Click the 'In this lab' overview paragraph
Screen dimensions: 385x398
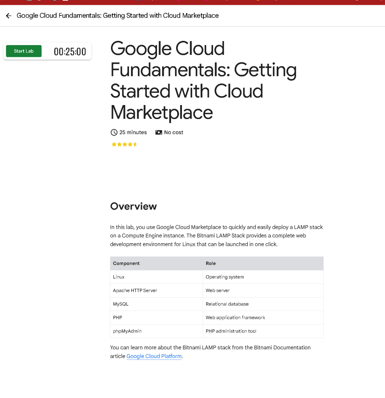[216, 235]
